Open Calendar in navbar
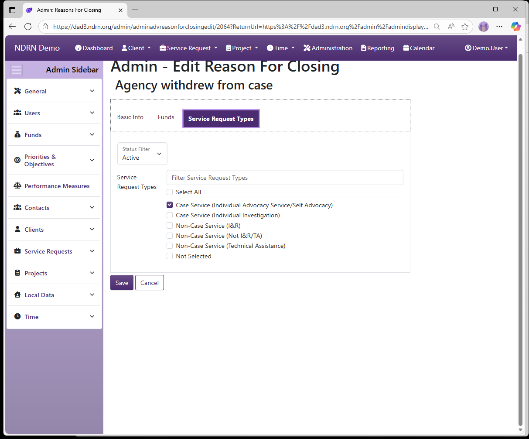Image resolution: width=529 pixels, height=439 pixels. coord(419,48)
